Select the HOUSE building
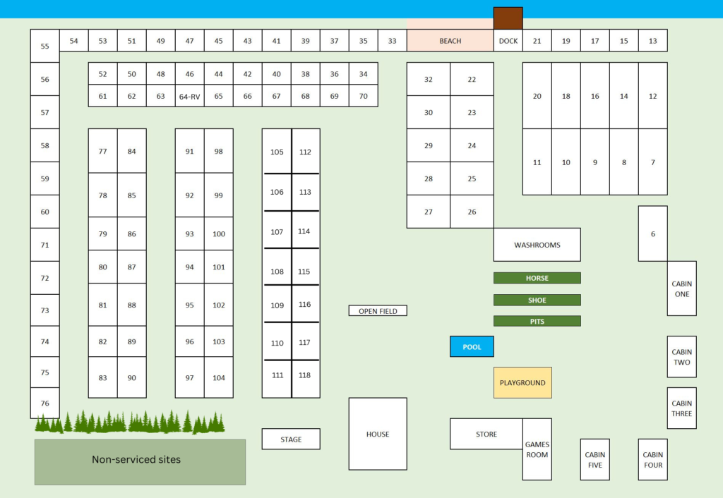The image size is (723, 498). pyautogui.click(x=377, y=434)
